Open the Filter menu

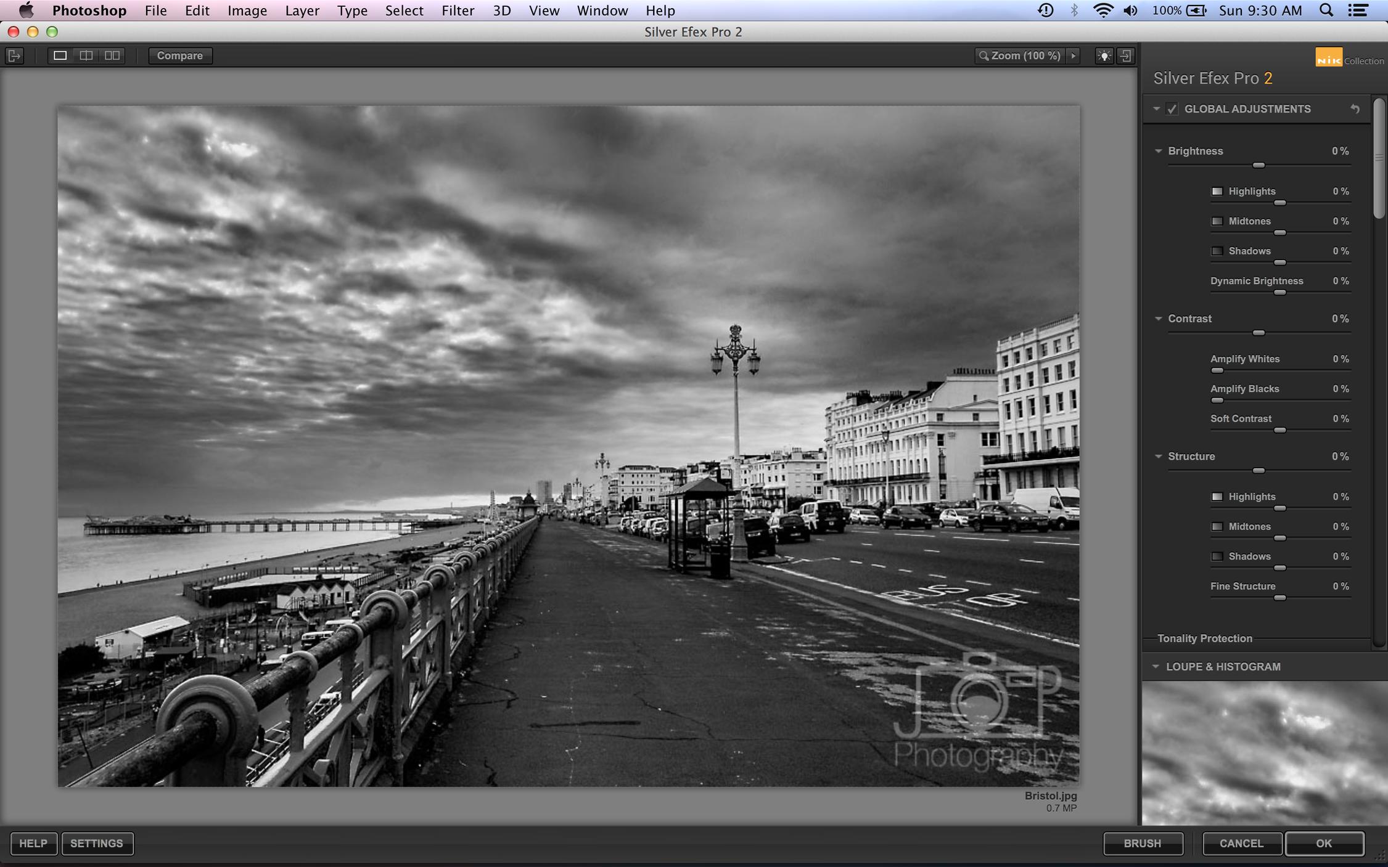pos(457,10)
